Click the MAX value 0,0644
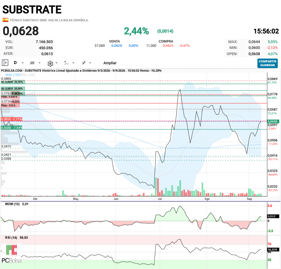The image size is (281, 269). tap(254, 42)
